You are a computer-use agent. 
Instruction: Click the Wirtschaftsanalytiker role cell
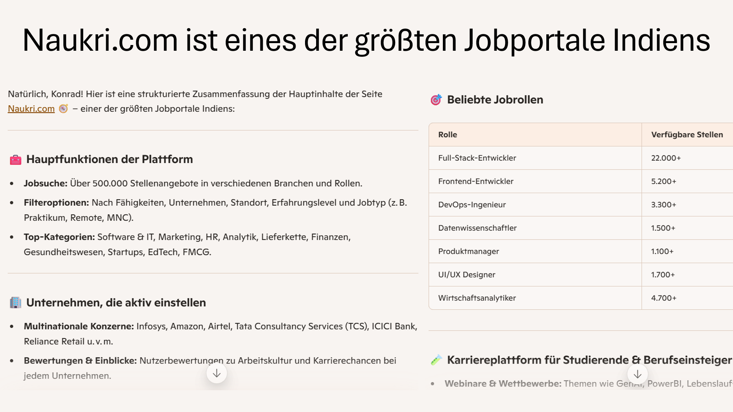click(477, 298)
